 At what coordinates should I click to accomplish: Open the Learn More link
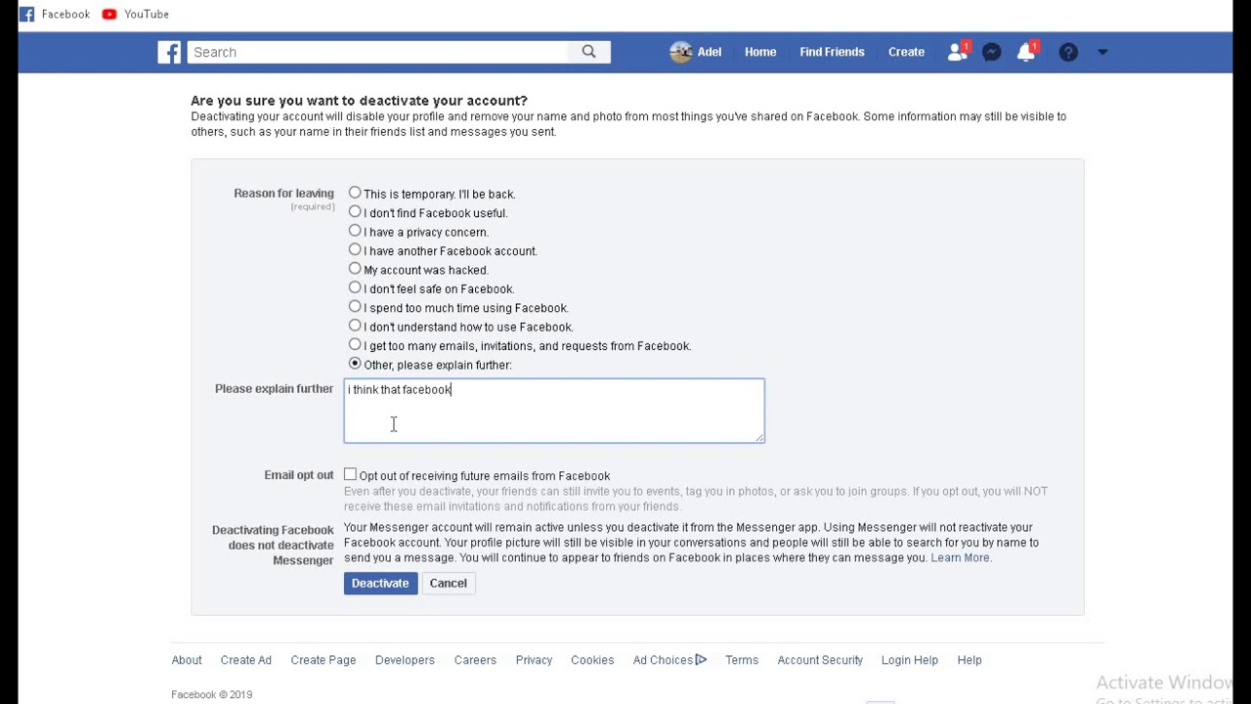point(960,557)
